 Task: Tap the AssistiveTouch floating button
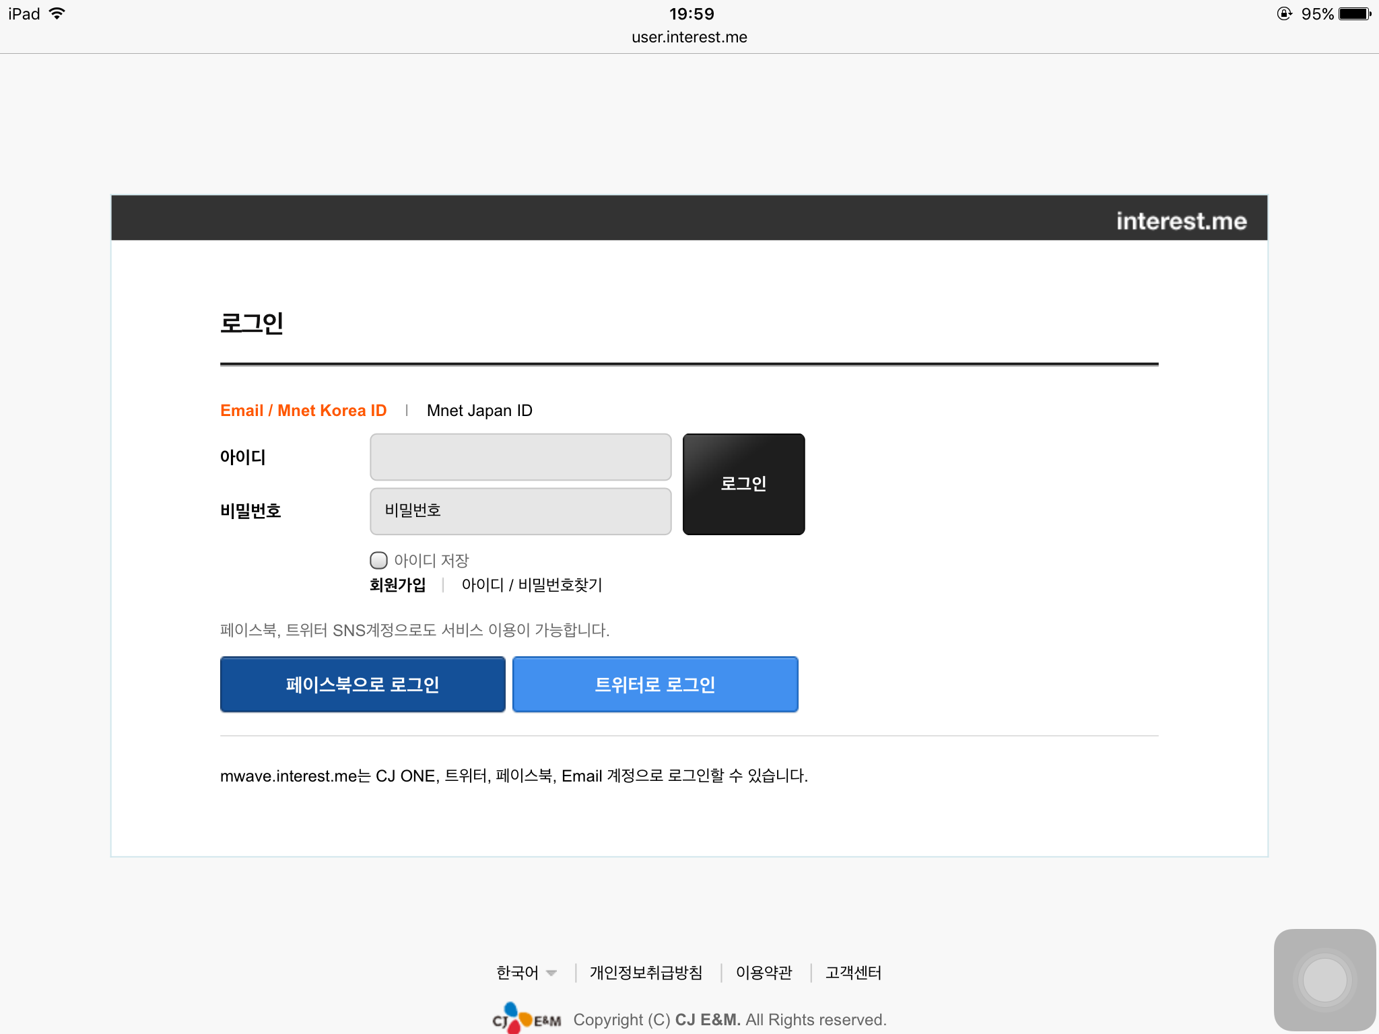tap(1324, 979)
